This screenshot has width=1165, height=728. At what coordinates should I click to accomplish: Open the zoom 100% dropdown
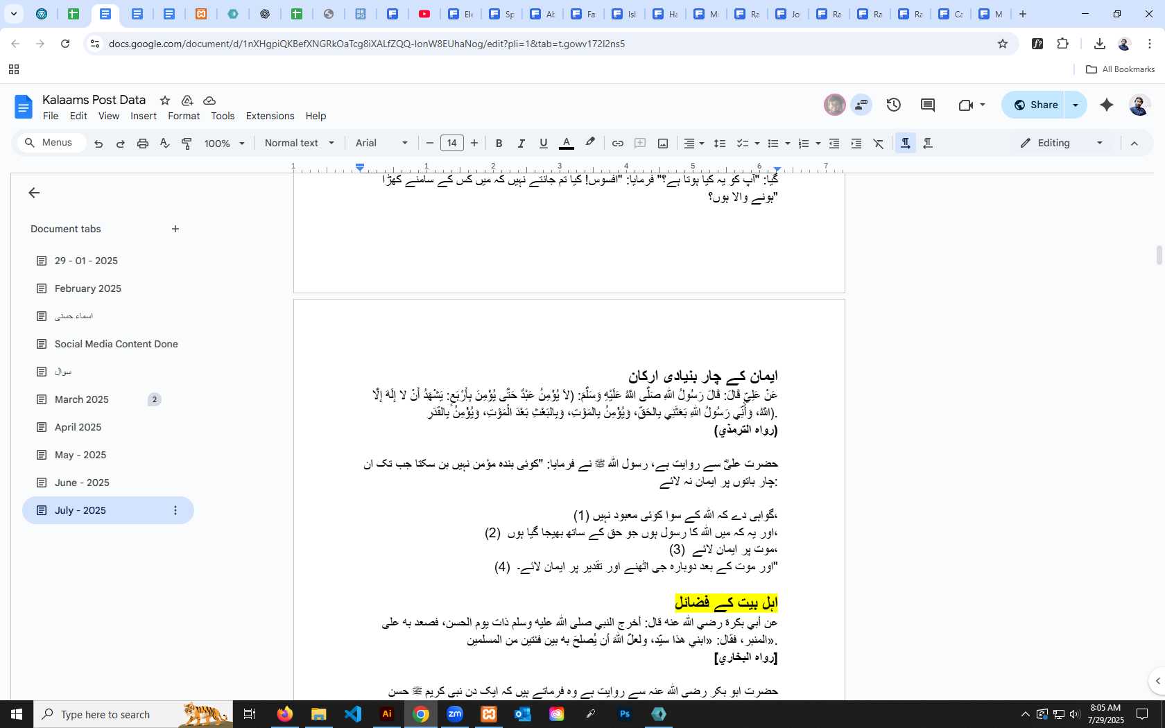click(x=224, y=144)
